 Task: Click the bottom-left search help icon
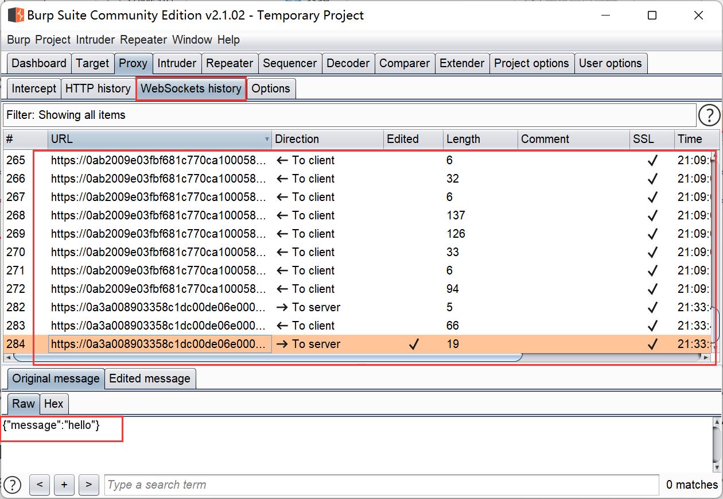click(12, 485)
